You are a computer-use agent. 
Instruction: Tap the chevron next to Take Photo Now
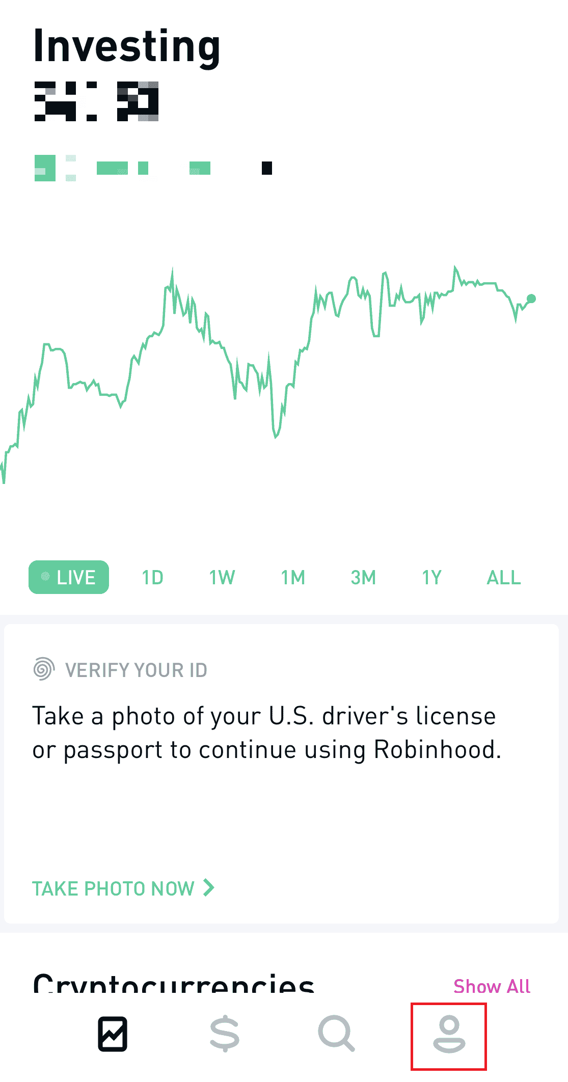[208, 887]
